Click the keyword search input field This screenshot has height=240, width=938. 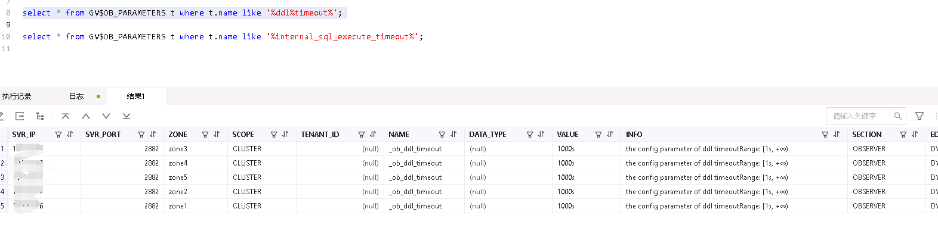(x=857, y=116)
